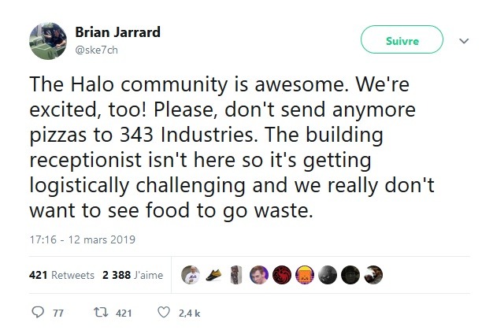Open the red dragon sigil avatar
Image resolution: width=493 pixels, height=334 pixels.
(282, 275)
